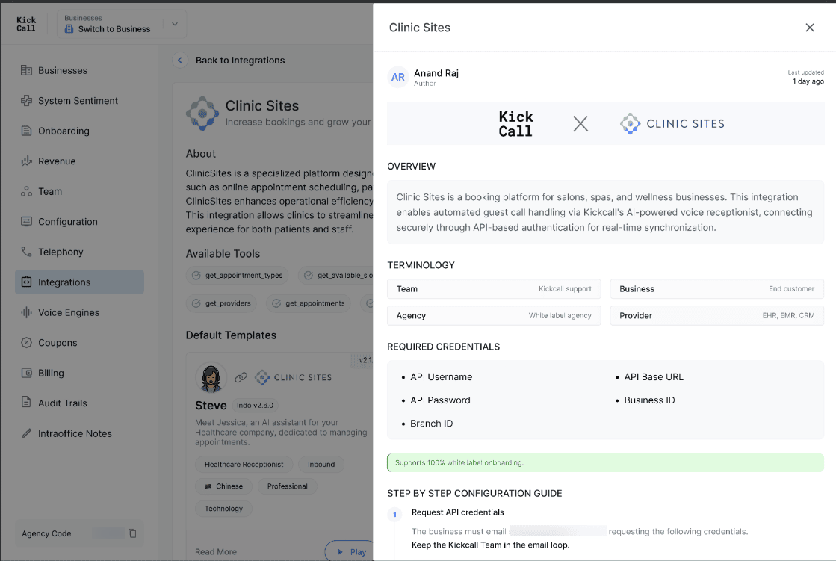Go to the Onboarding section
The height and width of the screenshot is (561, 836).
coord(79,131)
